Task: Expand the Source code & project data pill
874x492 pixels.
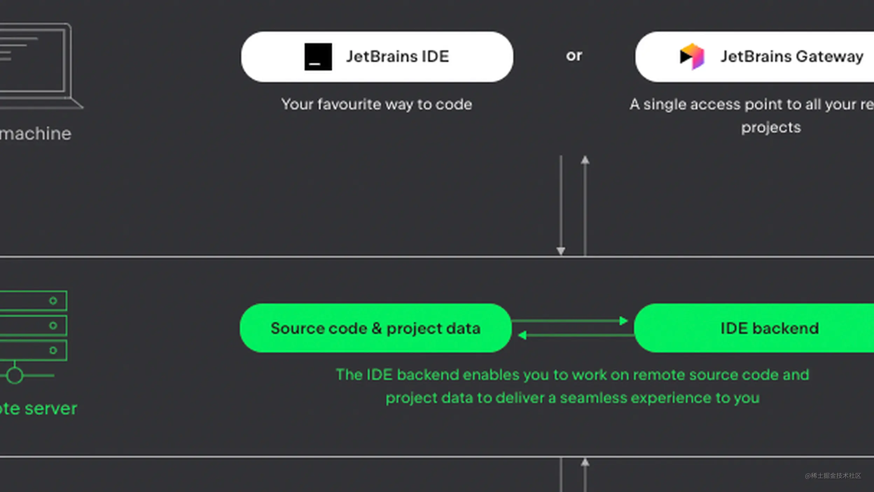Action: coord(375,328)
